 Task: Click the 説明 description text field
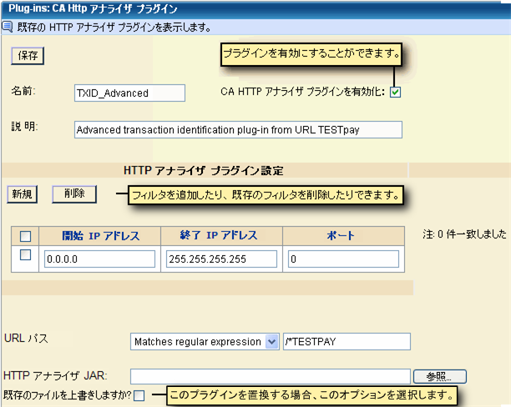click(x=238, y=129)
